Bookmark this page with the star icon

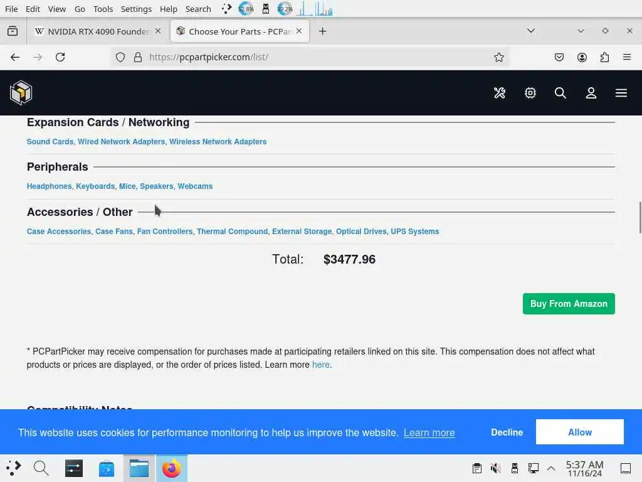click(498, 57)
